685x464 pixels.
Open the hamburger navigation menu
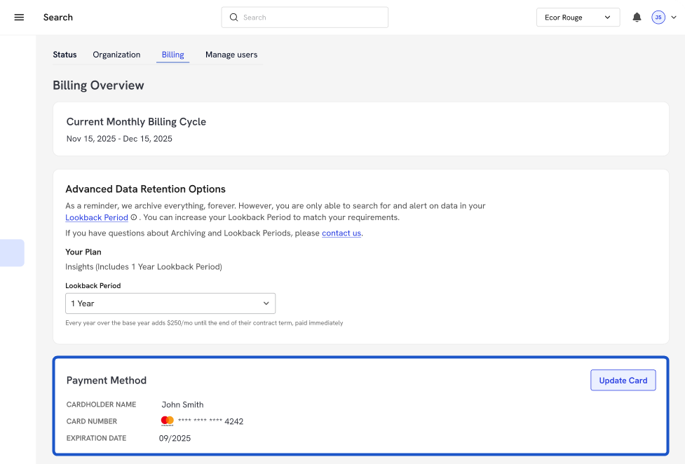tap(19, 18)
